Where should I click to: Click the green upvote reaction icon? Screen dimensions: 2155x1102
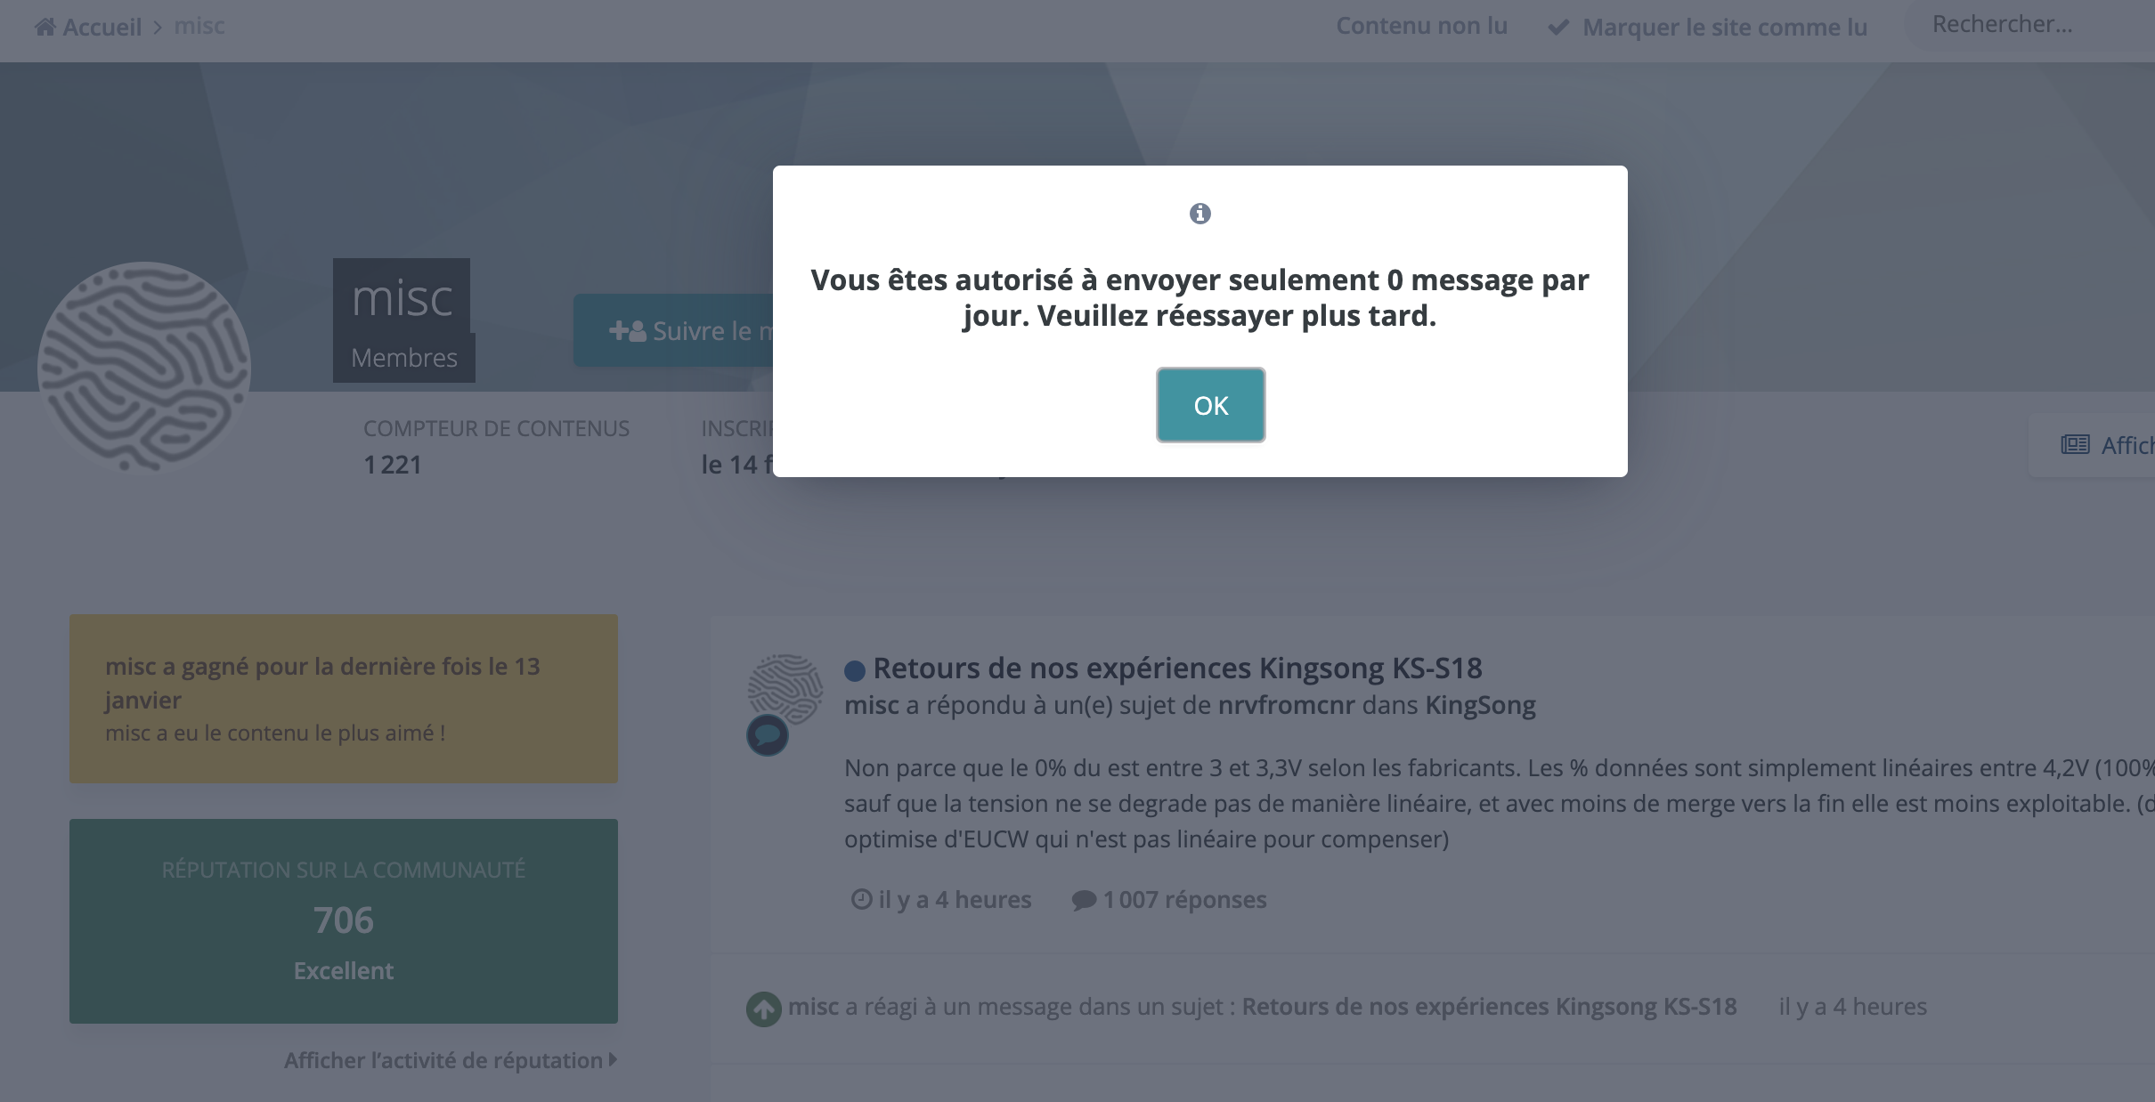pos(763,1009)
